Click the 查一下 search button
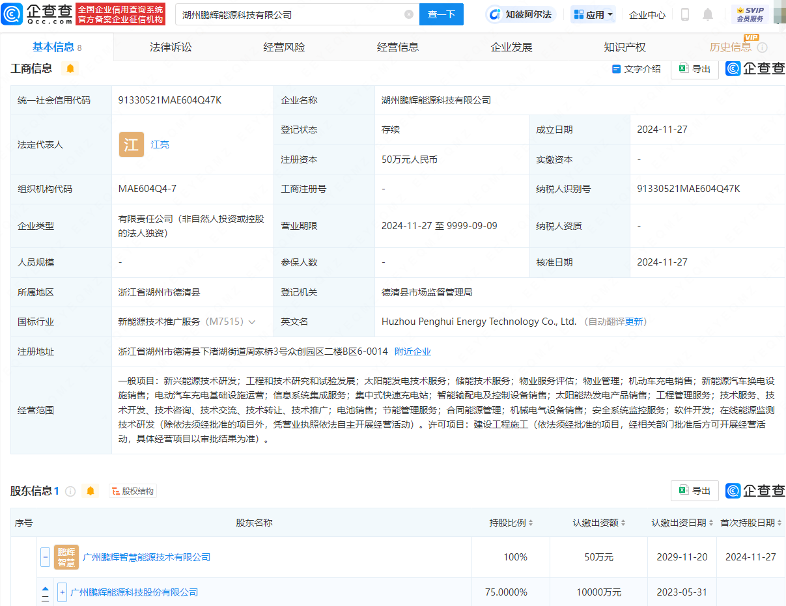This screenshot has width=786, height=606. 441,14
